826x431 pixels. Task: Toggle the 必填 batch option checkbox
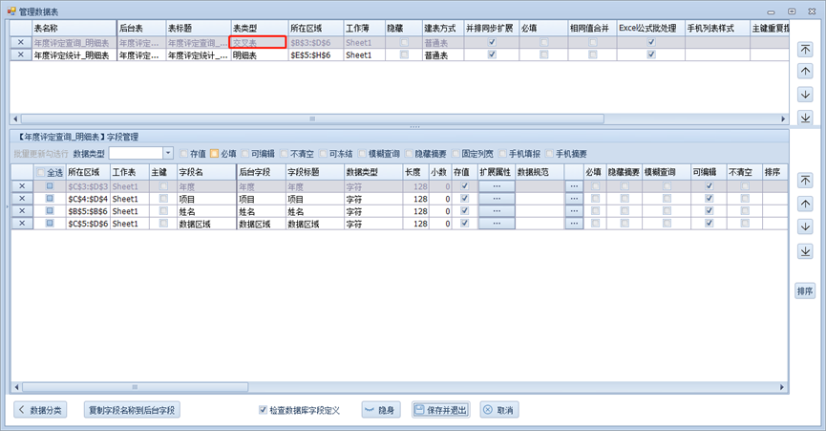click(x=215, y=154)
